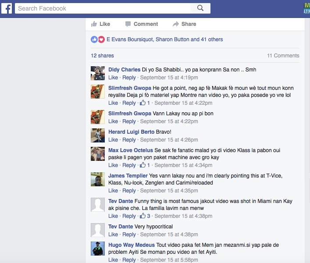This screenshot has height=263, width=310.
Task: Show the 41 others who reacted
Action: 212,39
